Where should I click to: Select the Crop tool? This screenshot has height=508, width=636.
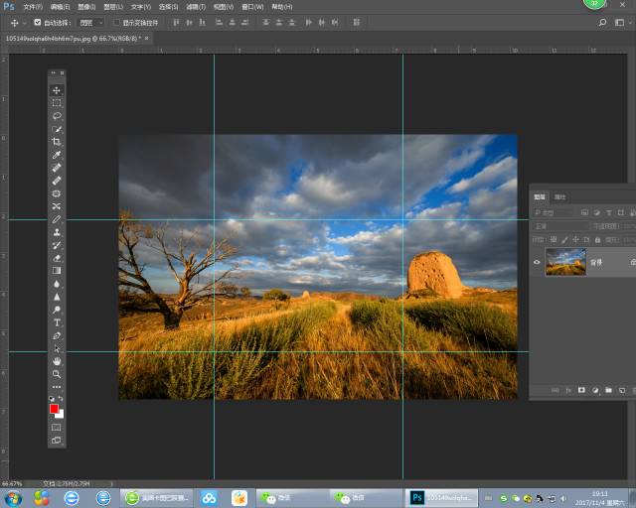point(57,142)
